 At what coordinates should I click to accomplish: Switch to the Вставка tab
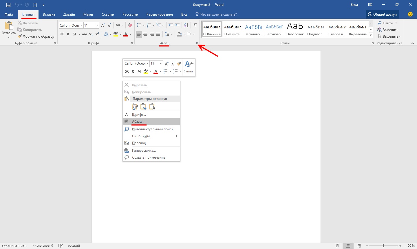tap(49, 14)
